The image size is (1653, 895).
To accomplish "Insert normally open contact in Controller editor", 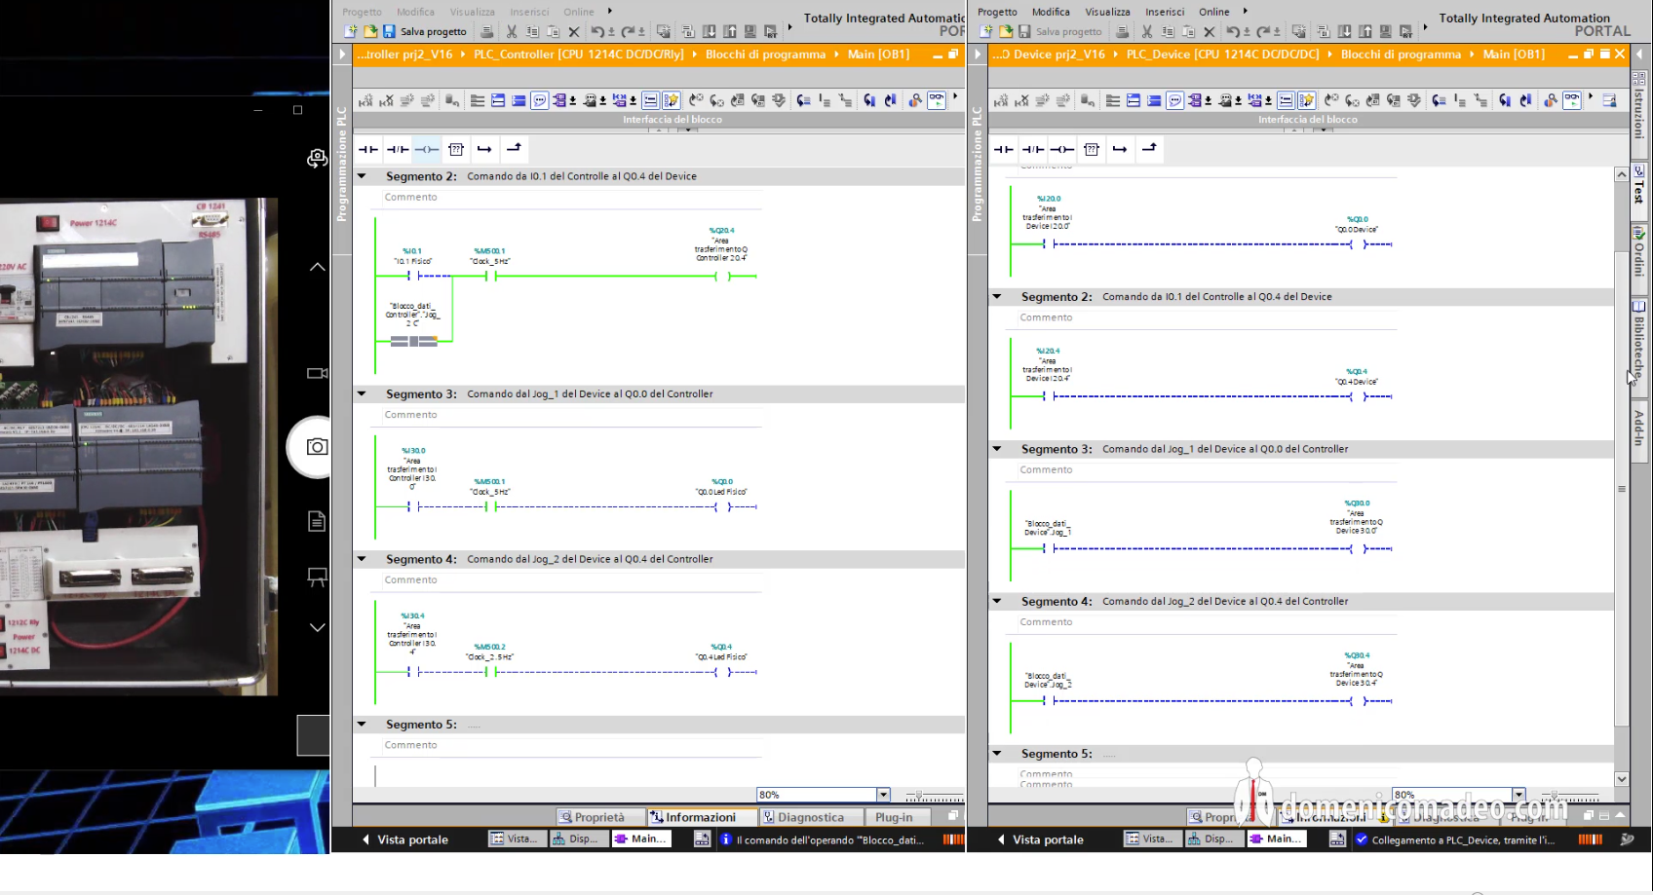I will pyautogui.click(x=368, y=149).
